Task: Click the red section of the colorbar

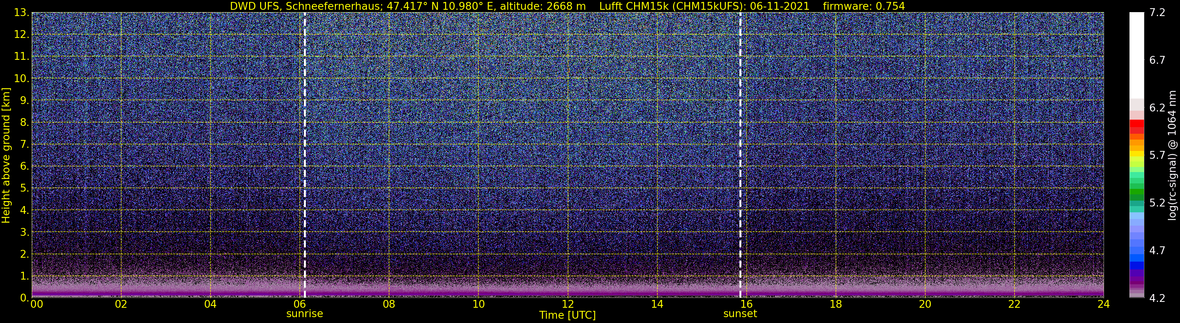Action: click(x=1137, y=127)
